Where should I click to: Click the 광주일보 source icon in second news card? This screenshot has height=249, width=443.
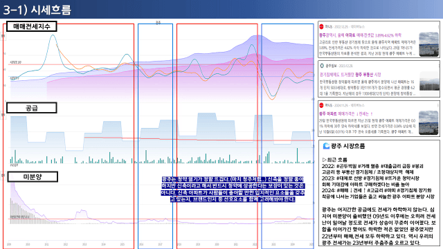pyautogui.click(x=321, y=66)
